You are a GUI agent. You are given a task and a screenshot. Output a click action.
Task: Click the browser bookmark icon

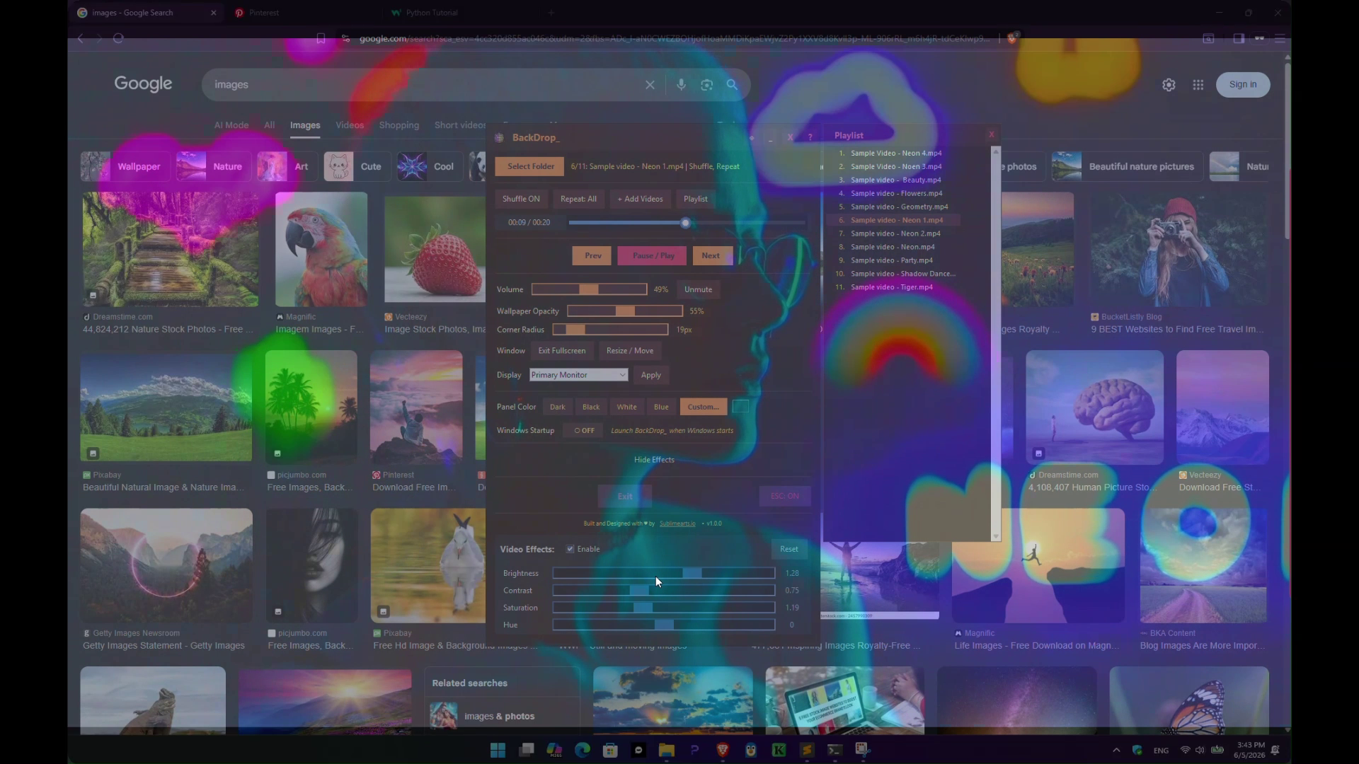coord(321,38)
